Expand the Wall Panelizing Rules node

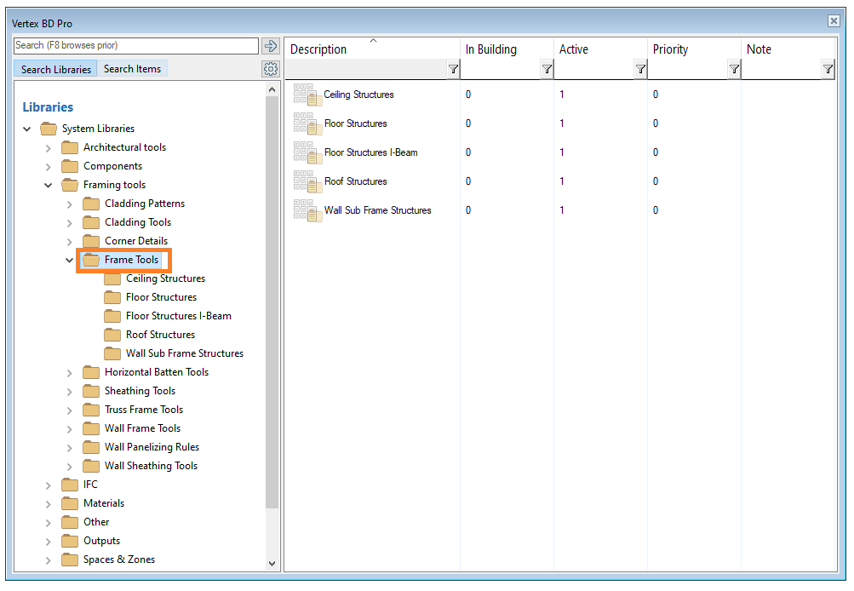click(70, 448)
